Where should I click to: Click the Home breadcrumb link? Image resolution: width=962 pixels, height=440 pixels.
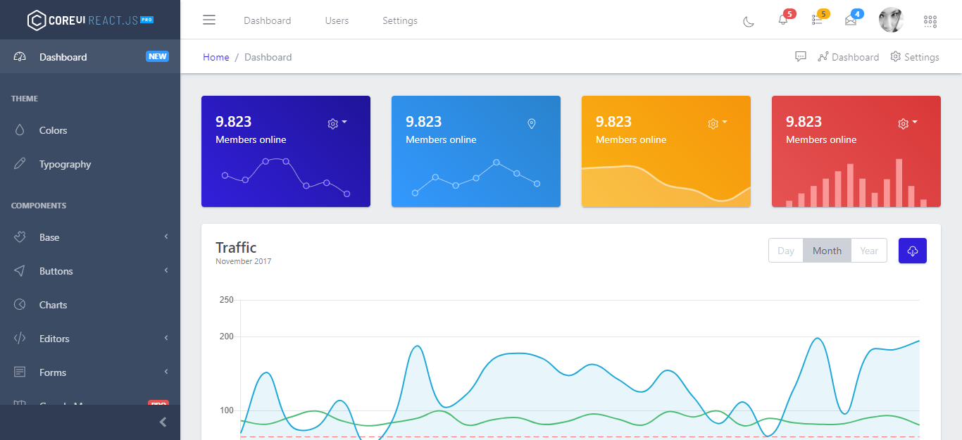pyautogui.click(x=216, y=57)
